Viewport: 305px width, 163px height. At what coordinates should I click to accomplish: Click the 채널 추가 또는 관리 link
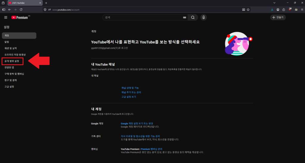coord(131,93)
